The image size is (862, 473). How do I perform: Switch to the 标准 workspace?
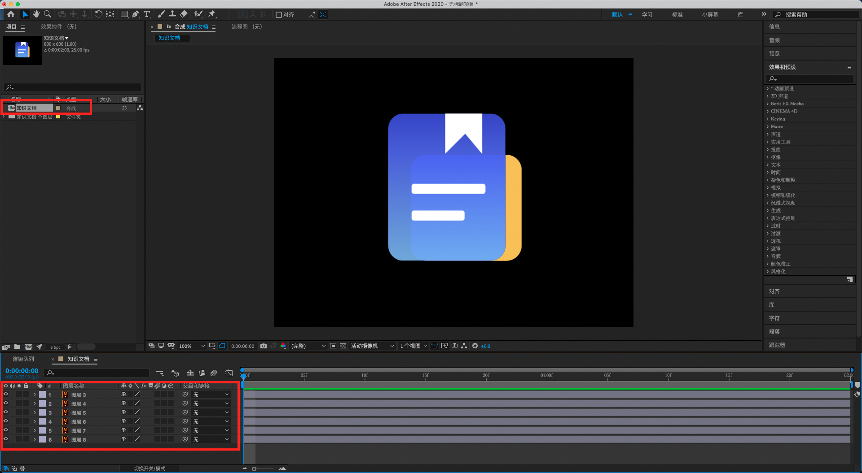[677, 15]
